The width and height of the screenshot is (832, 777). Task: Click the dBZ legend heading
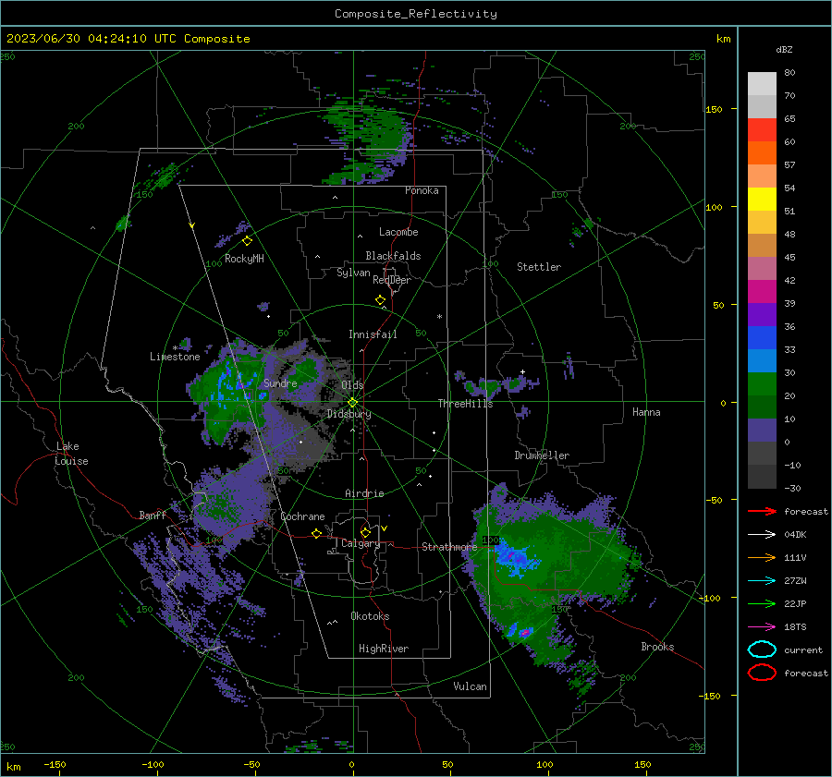784,49
